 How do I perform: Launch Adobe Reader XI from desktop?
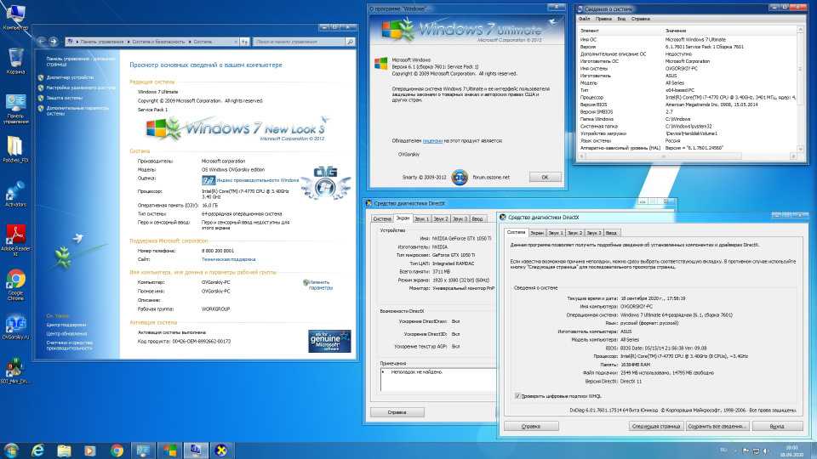[15, 240]
